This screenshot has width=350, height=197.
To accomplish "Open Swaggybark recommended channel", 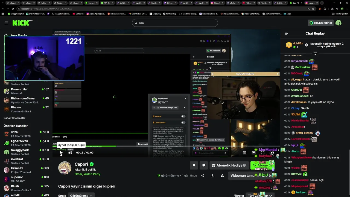I will click(26, 152).
